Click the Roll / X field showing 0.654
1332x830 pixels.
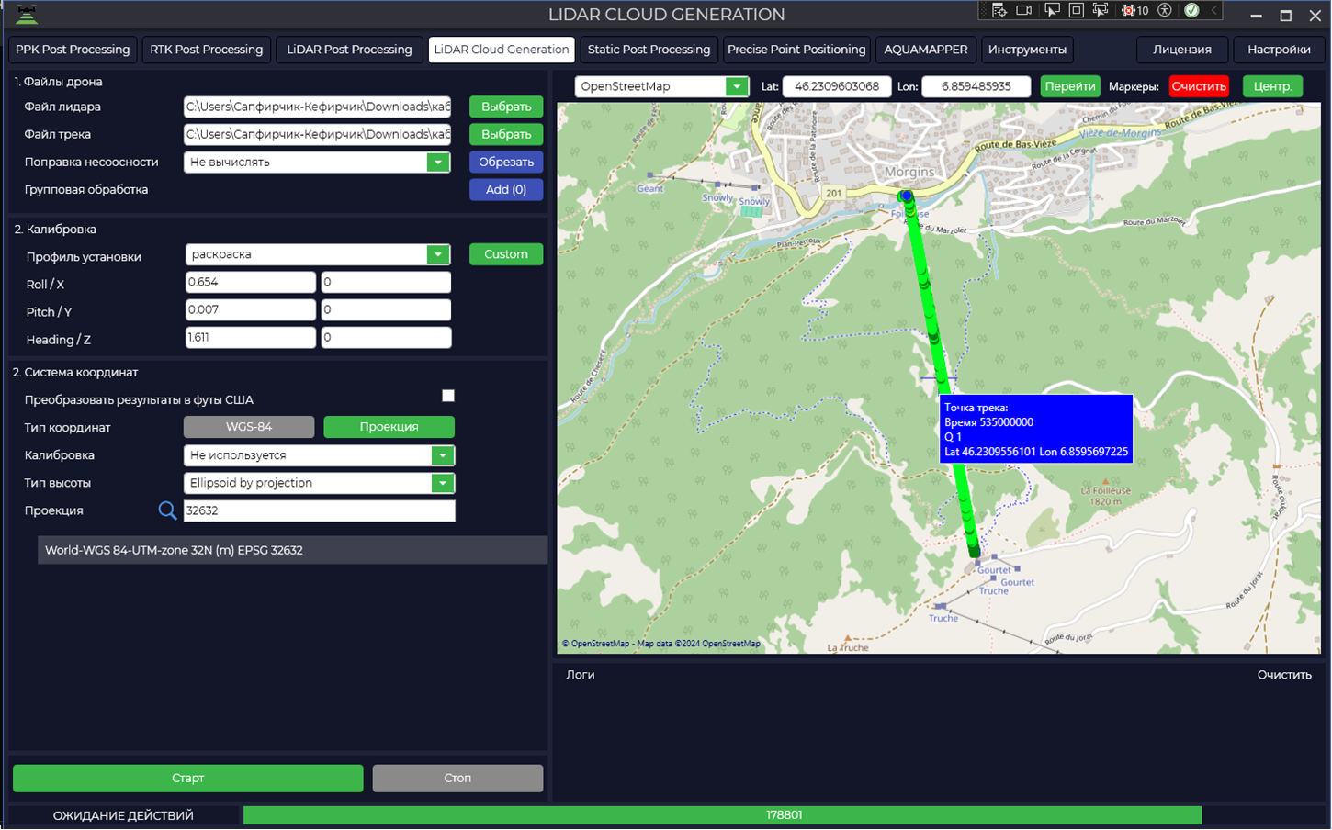251,282
